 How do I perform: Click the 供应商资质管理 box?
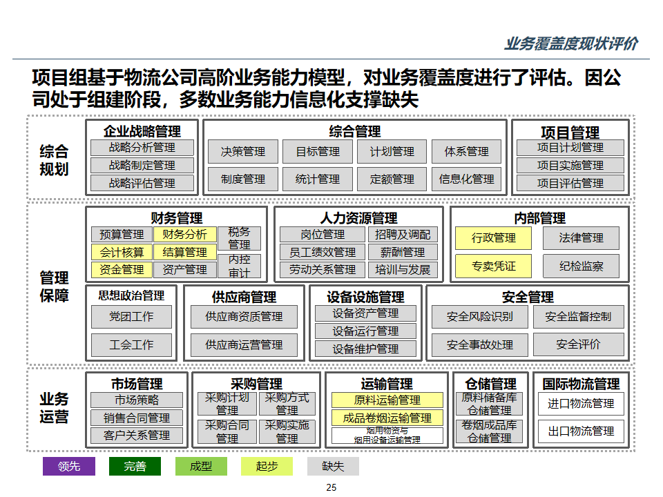click(x=244, y=317)
